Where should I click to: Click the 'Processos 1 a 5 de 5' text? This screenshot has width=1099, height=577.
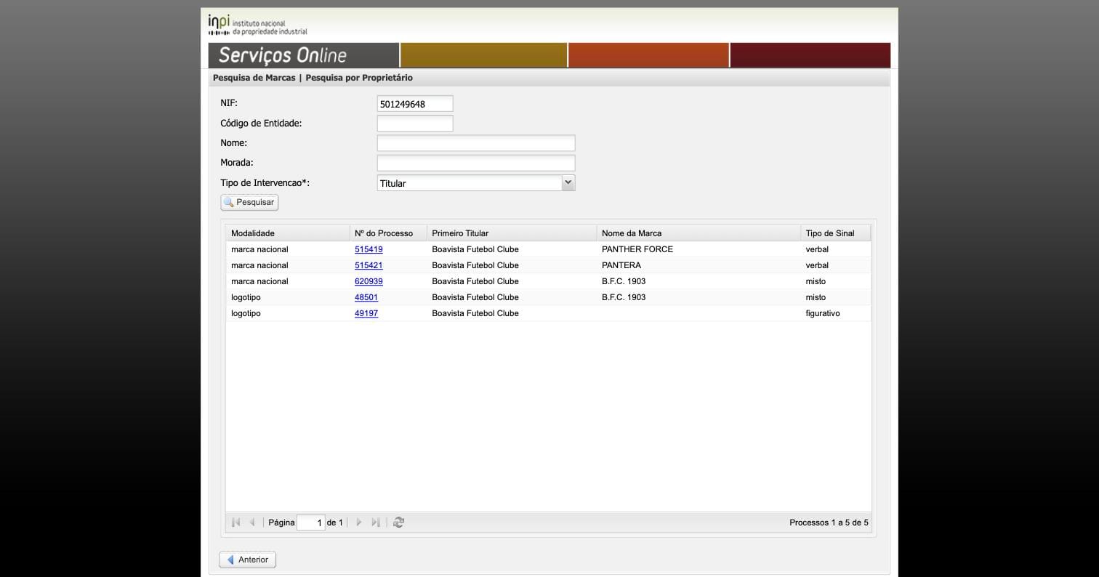point(829,522)
